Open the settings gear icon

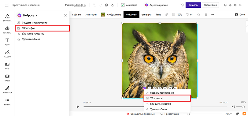point(235,5)
